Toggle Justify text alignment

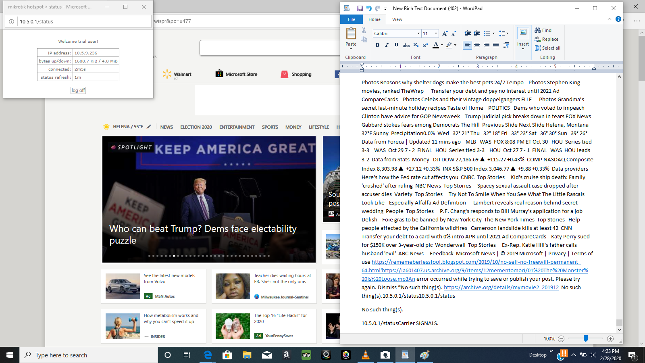496,45
